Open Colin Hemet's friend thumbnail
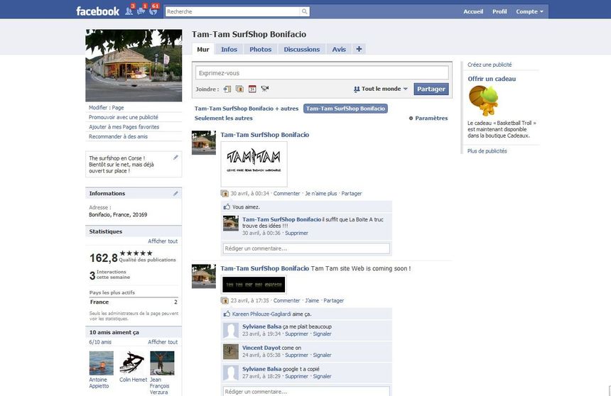611x396 pixels. 131,363
